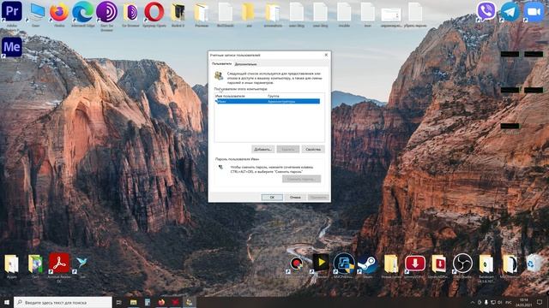Click the taskbar search box

(x=63, y=302)
